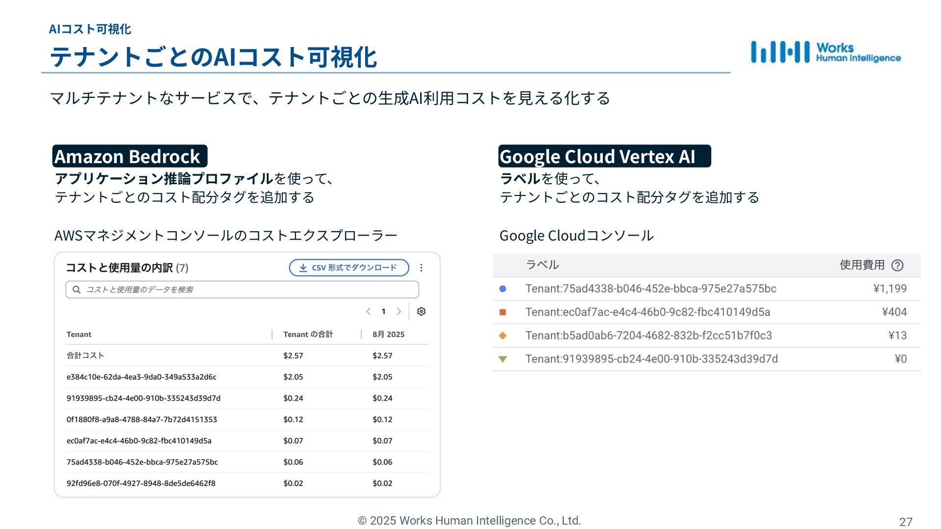The height and width of the screenshot is (529, 941).
Task: Go to previous page chevron
Action: pos(369,312)
